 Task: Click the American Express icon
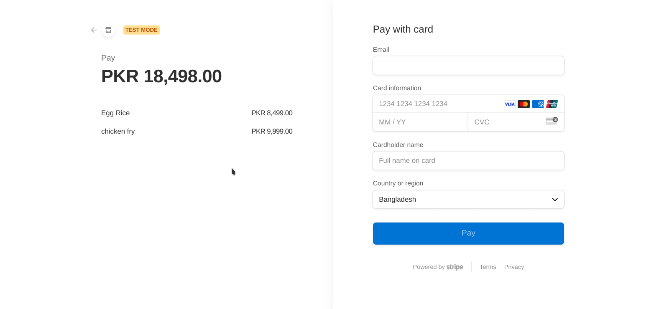point(538,104)
